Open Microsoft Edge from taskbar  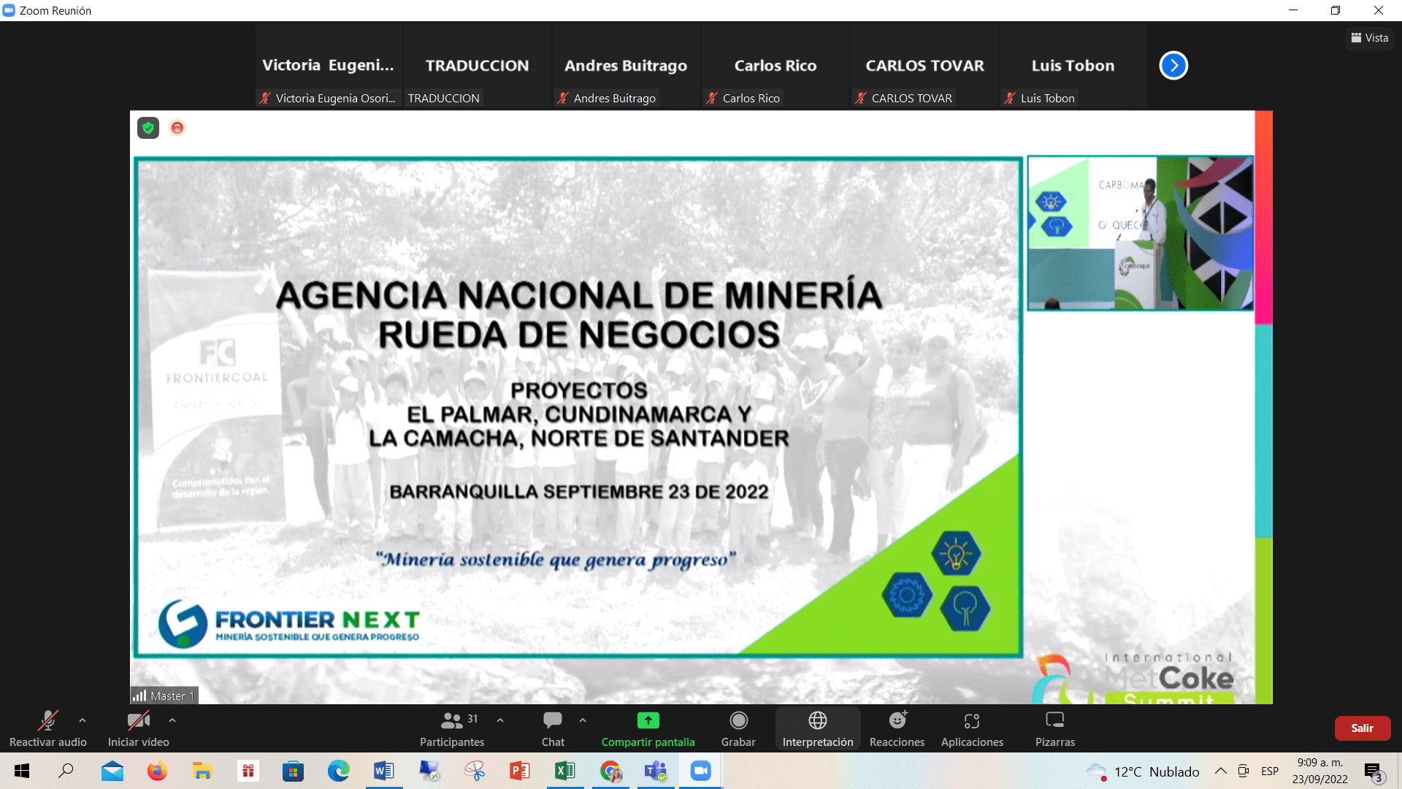pos(338,771)
